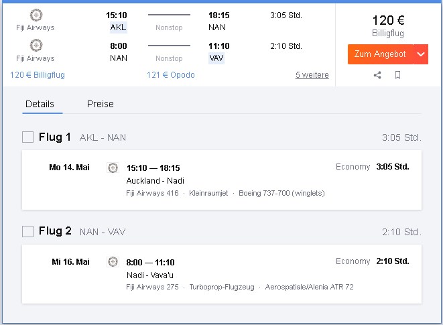
Task: Open the 120 € Billigflug offer link
Action: coord(38,75)
